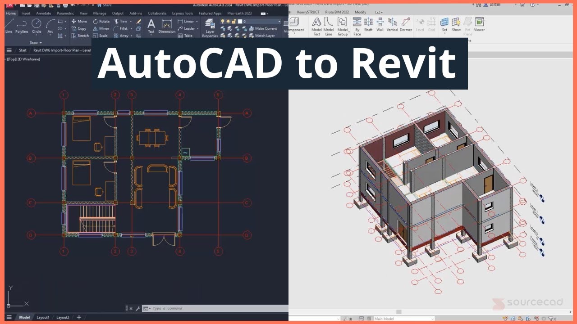Open the Revit Main Model dropdown
This screenshot has height=324, width=577.
tap(404, 319)
